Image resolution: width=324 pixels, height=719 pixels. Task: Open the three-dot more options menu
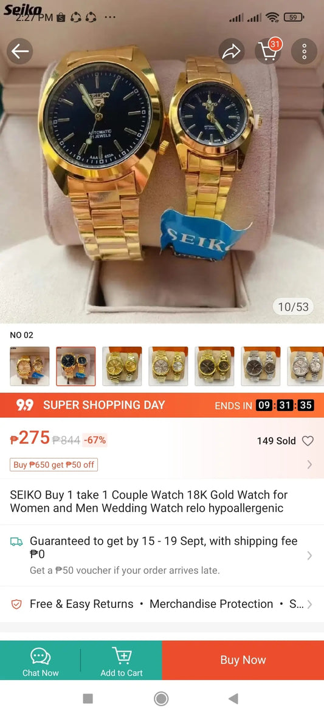coord(304,52)
